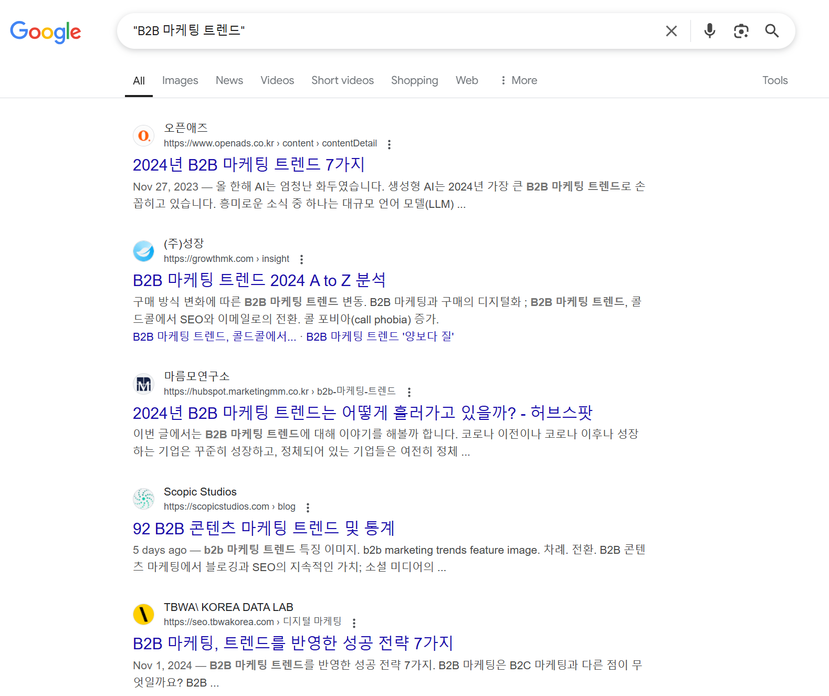The image size is (829, 696).
Task: Switch to the Web tab
Action: [467, 80]
